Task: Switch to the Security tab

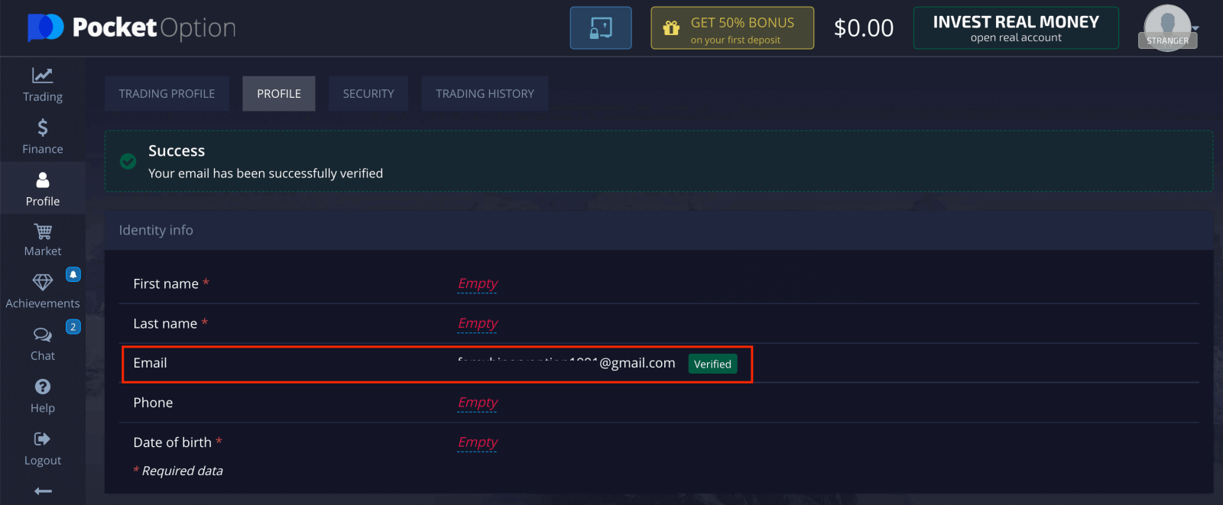Action: [x=368, y=94]
